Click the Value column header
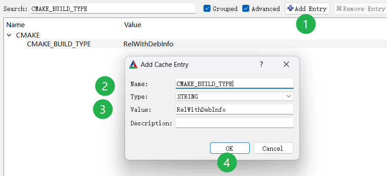The width and height of the screenshot is (387, 176). pyautogui.click(x=254, y=25)
